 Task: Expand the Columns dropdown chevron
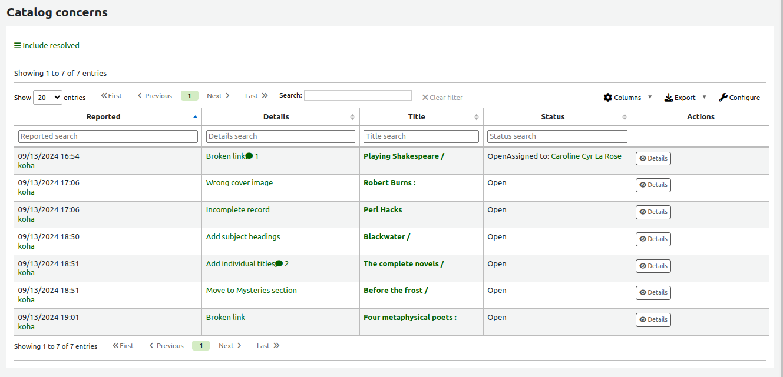650,97
